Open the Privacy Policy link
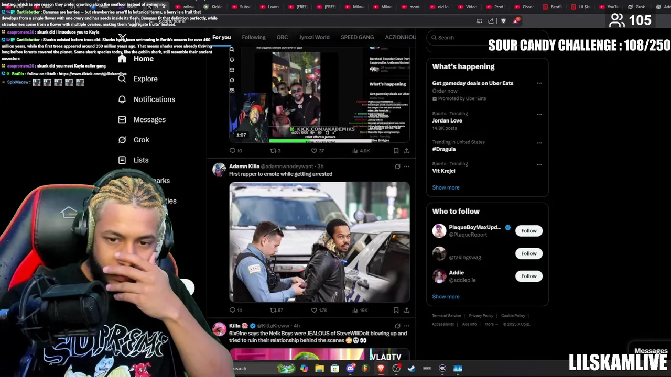 pyautogui.click(x=481, y=316)
